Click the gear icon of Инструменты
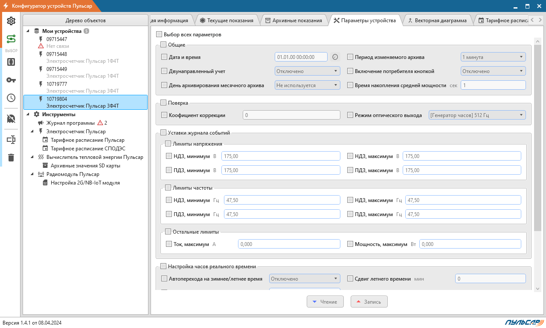The image size is (546, 328). pyautogui.click(x=37, y=114)
